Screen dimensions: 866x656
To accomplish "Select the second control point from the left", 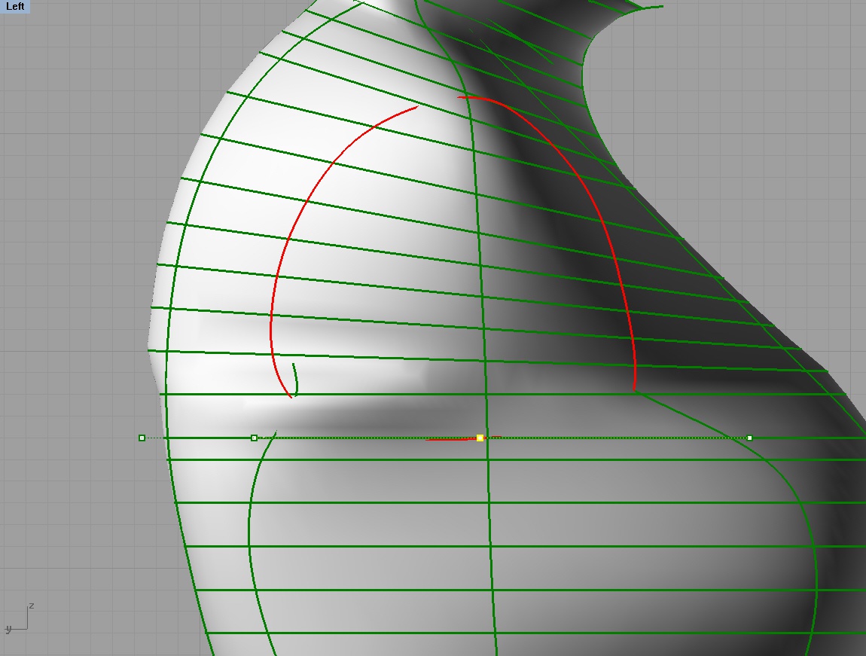I will [x=254, y=438].
